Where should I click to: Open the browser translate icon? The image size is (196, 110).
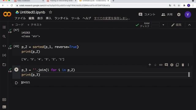170,5
